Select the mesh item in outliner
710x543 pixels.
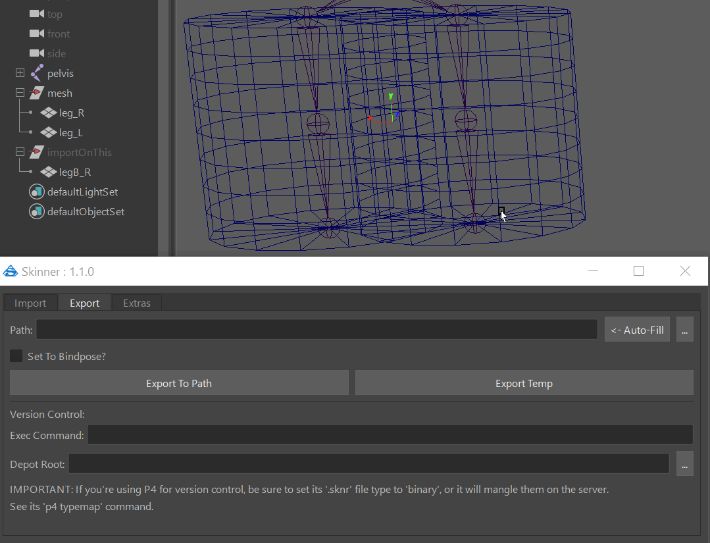point(60,93)
